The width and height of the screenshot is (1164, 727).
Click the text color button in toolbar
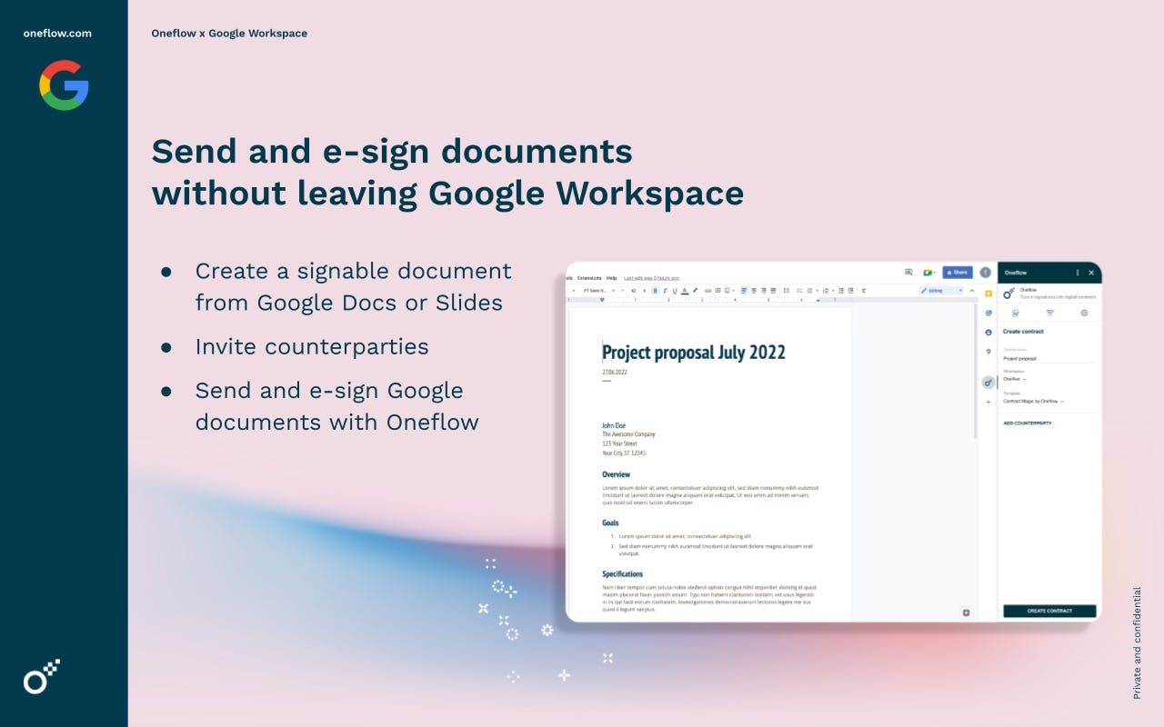point(685,291)
